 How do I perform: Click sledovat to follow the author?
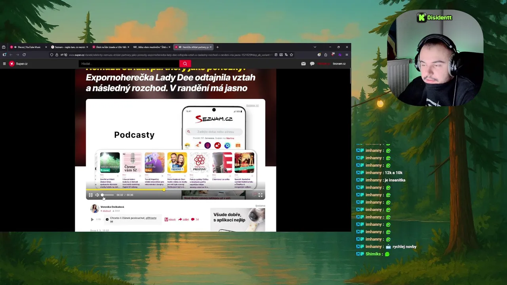pyautogui.click(x=107, y=211)
